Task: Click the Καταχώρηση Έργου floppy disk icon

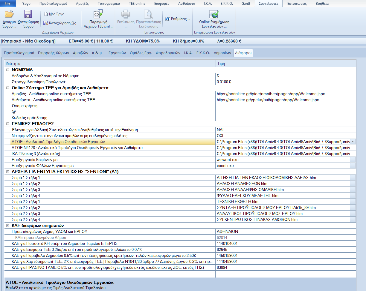Action: 28,14
